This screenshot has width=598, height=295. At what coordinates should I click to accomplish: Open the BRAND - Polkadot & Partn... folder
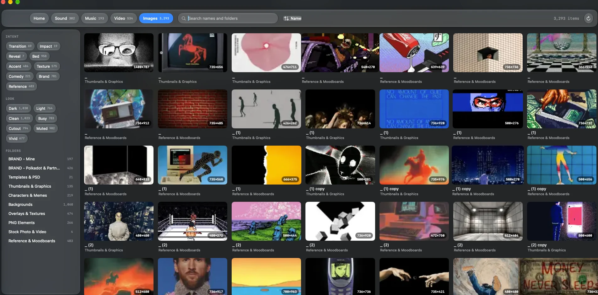pos(41,168)
